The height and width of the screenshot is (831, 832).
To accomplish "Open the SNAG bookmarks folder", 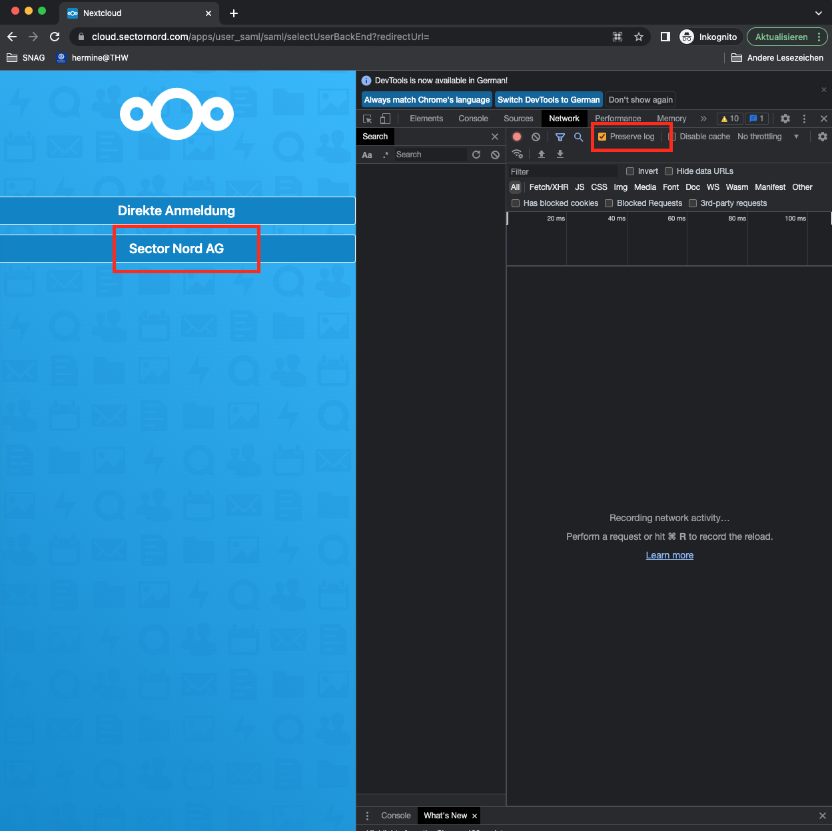I will (x=26, y=58).
